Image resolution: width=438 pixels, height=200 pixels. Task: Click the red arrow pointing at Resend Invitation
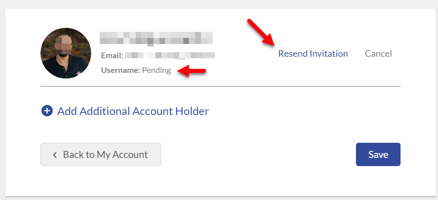click(x=261, y=32)
